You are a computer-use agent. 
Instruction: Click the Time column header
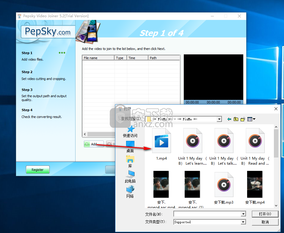tap(137, 58)
